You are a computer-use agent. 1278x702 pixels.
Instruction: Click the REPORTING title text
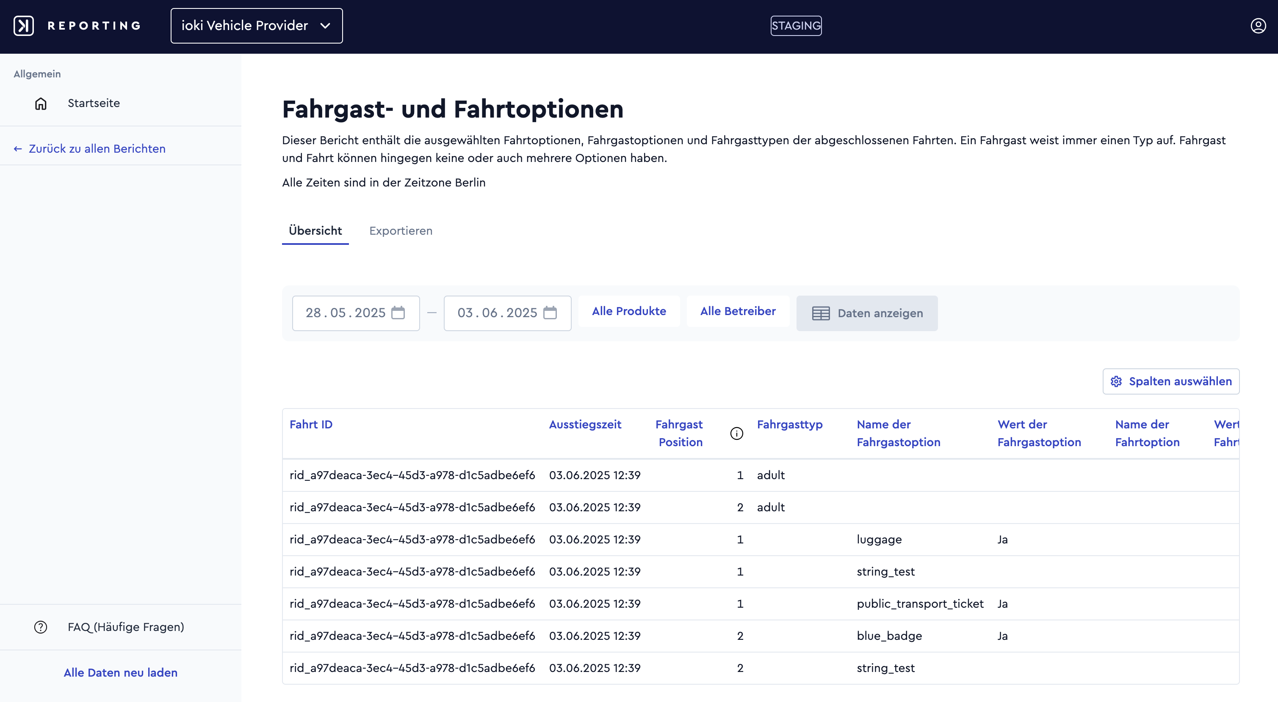click(94, 26)
